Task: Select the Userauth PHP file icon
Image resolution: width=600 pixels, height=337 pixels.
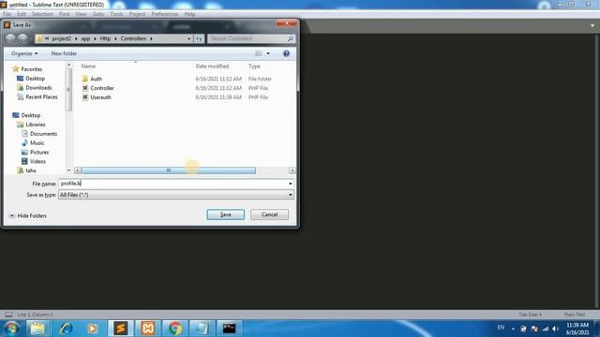Action: (x=85, y=97)
